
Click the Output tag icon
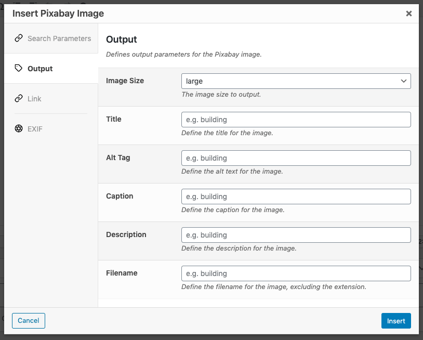tap(19, 68)
